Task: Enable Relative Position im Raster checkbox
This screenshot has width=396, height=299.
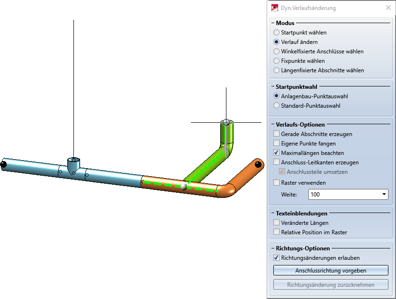Action: tap(276, 232)
